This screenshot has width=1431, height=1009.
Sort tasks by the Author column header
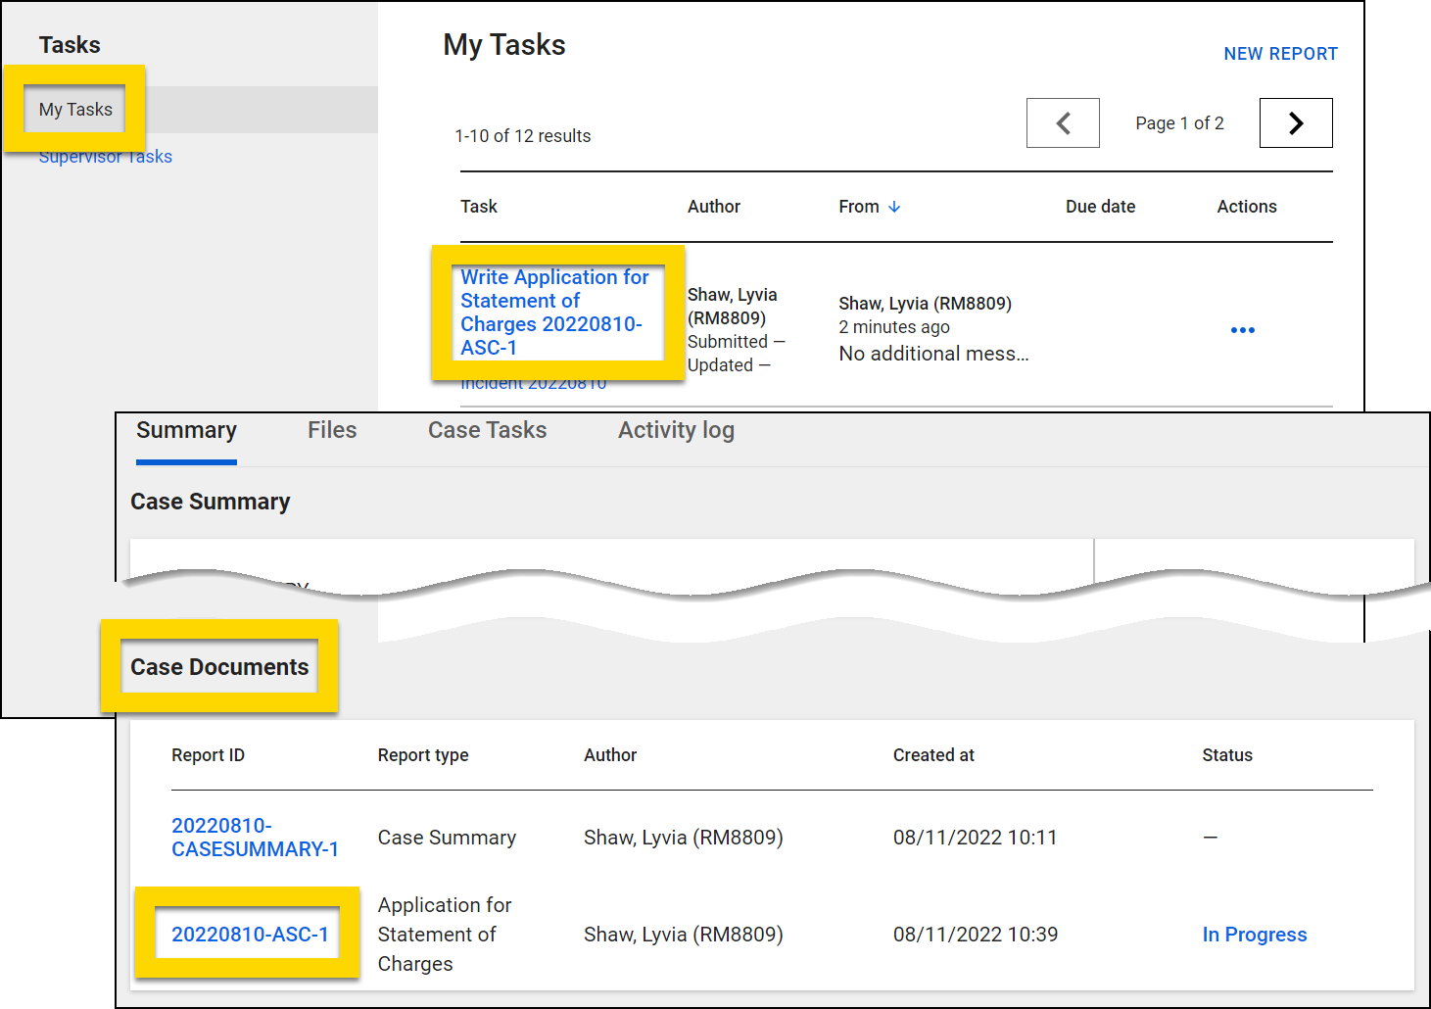[x=714, y=207]
